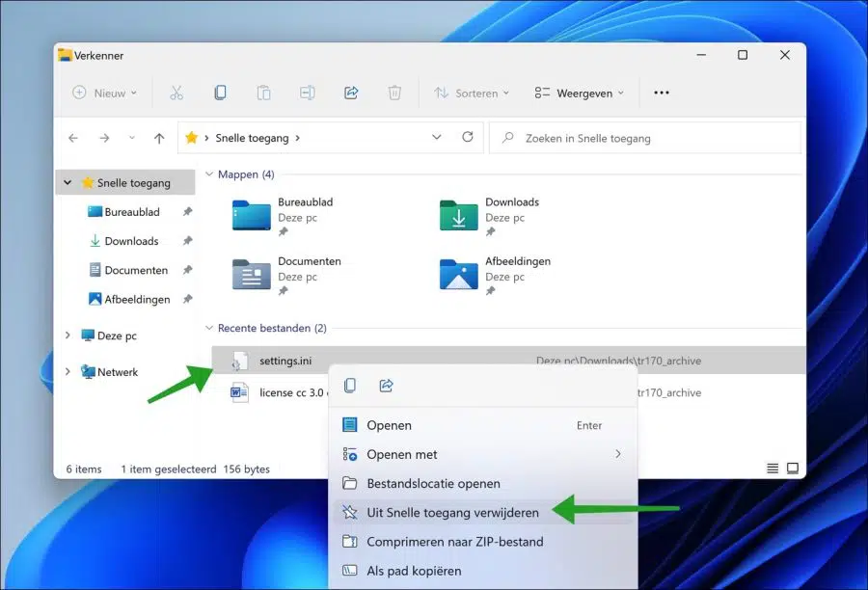The height and width of the screenshot is (590, 868).
Task: Collapse the Recente bestanden (2) group
Action: tap(209, 328)
